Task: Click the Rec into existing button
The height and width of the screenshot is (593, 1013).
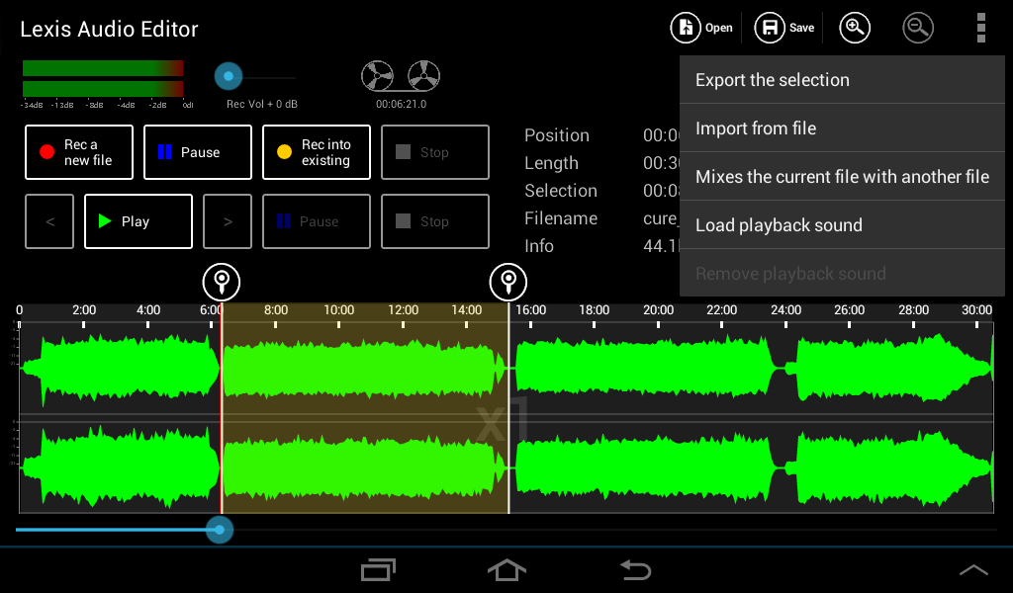Action: (317, 152)
